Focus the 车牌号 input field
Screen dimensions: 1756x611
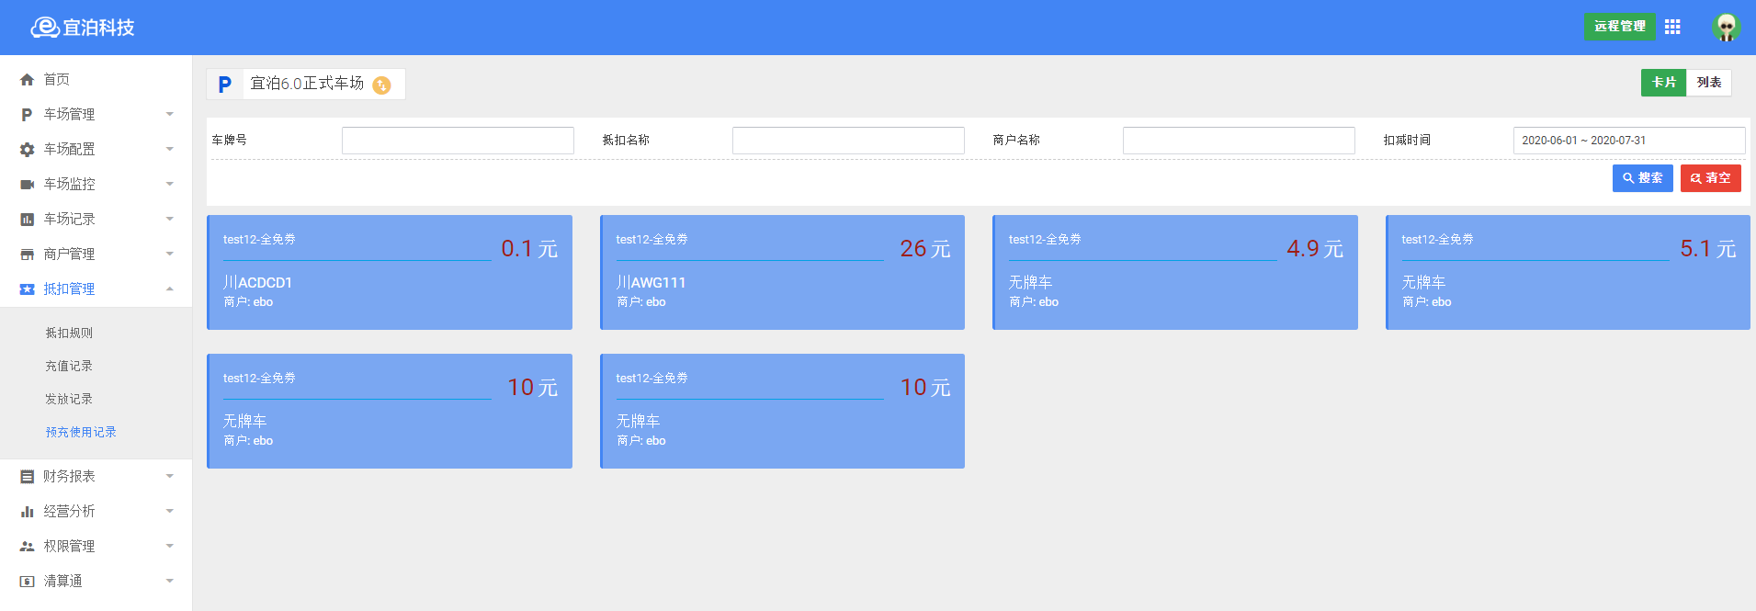click(x=458, y=141)
